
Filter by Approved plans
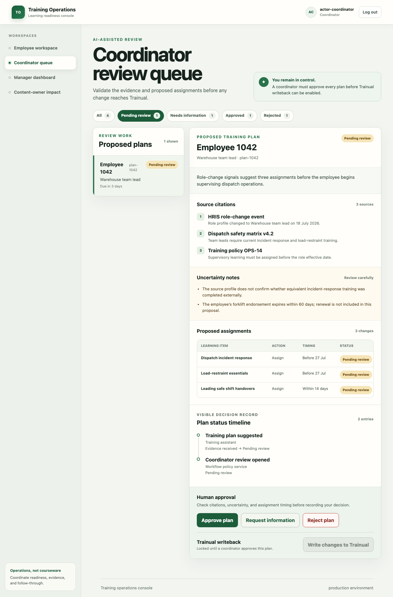239,116
